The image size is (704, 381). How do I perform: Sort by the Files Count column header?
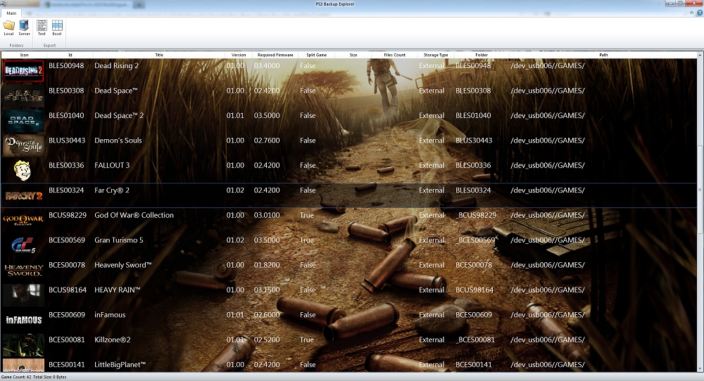(395, 55)
